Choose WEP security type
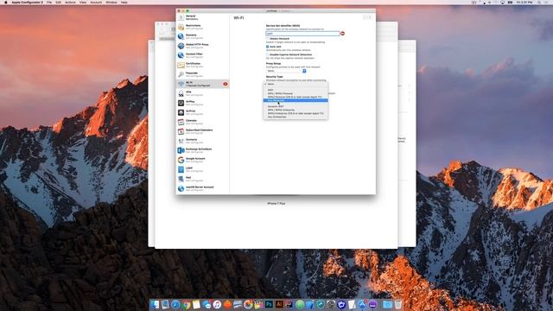Screen dimensions: 553x311 [296, 90]
